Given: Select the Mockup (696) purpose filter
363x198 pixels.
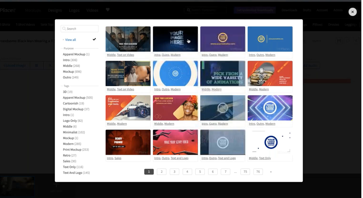Looking at the screenshot, I should (x=72, y=72).
